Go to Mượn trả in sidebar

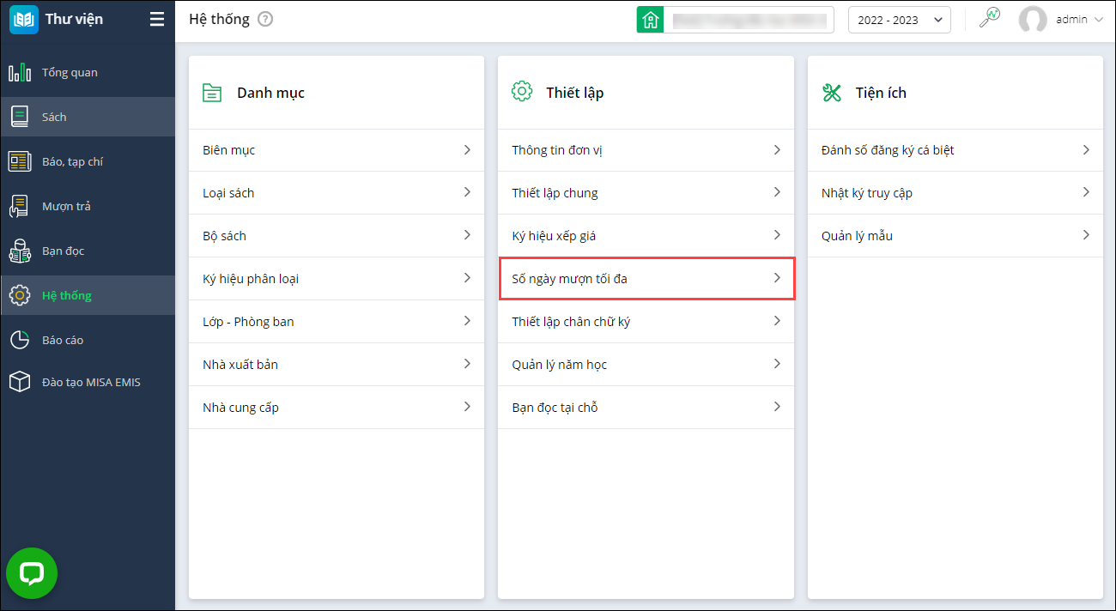[66, 206]
